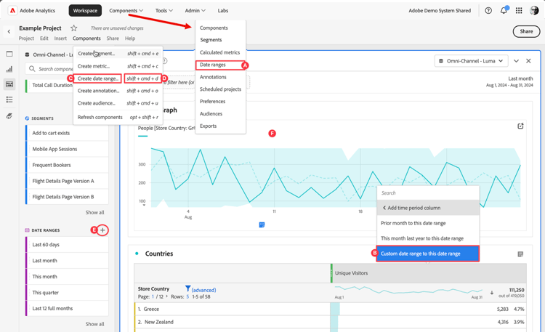Open the project Share menu
This screenshot has width=545, height=332.
(113, 39)
